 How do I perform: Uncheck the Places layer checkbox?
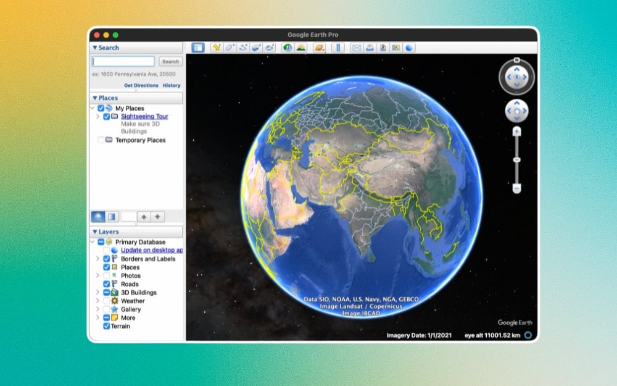coord(107,267)
